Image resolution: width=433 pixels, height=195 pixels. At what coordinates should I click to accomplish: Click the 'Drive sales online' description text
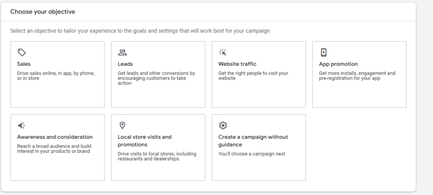[56, 76]
